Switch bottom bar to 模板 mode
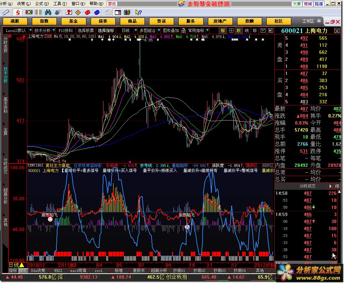Viewport: 344px width, 283px height. 23,271
